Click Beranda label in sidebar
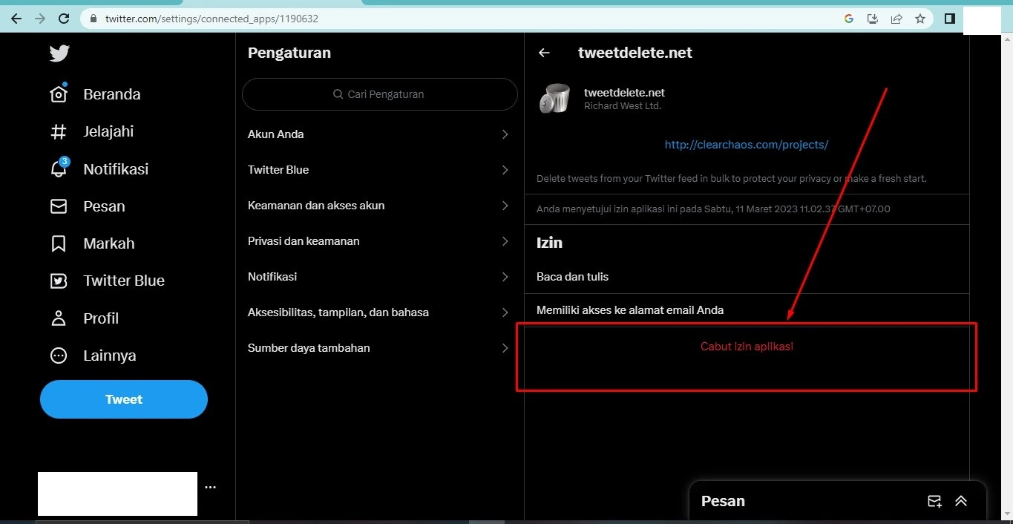 [x=112, y=94]
